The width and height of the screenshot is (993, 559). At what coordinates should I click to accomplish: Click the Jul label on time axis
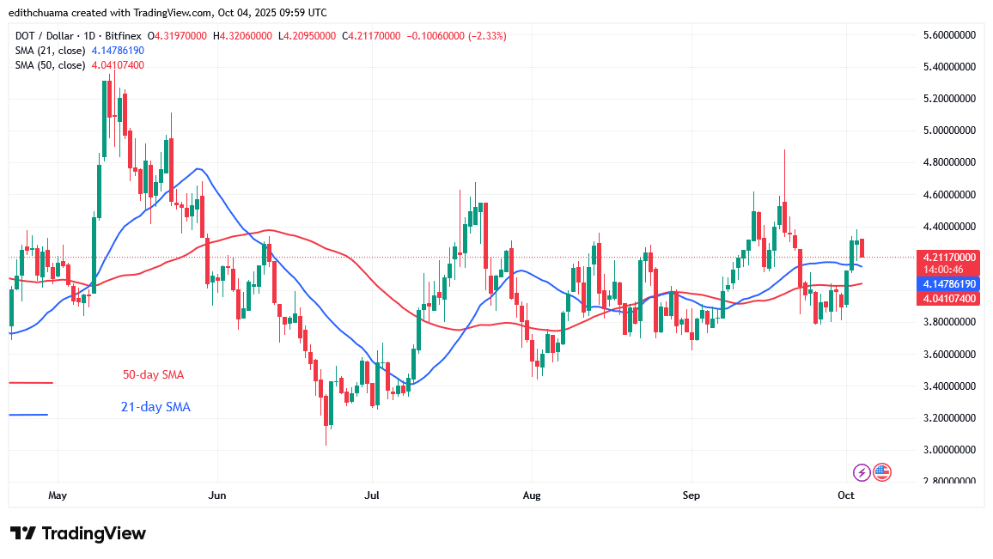tap(373, 495)
